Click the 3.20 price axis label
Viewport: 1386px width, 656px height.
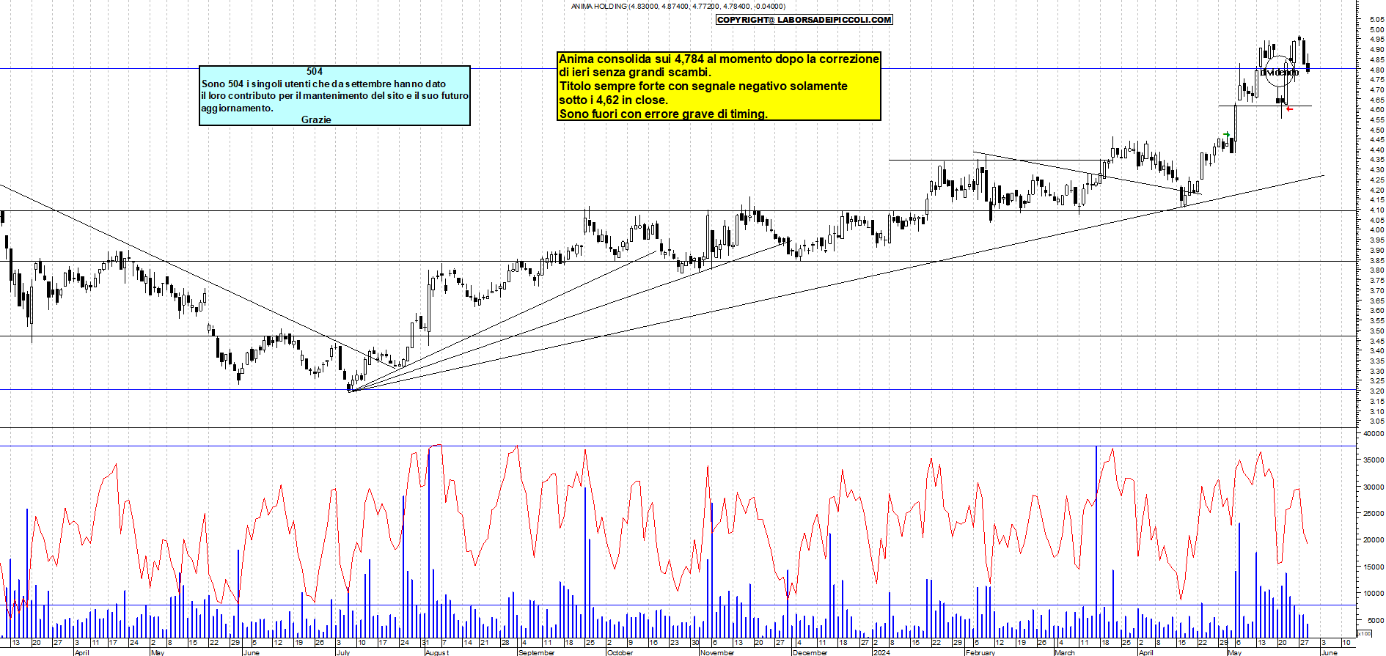point(1376,391)
